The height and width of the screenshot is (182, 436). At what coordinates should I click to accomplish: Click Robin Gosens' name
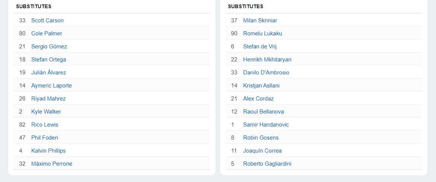click(x=261, y=138)
